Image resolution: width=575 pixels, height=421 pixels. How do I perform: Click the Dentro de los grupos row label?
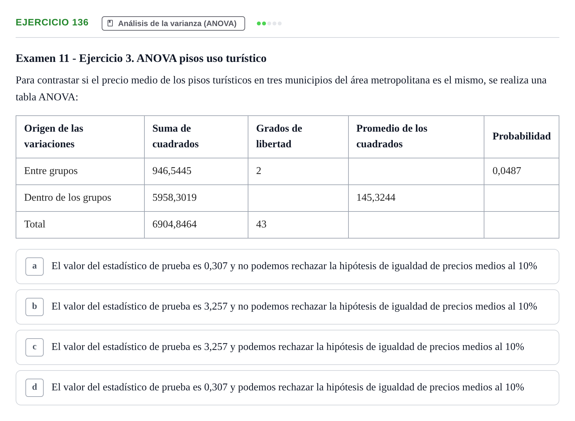click(68, 198)
